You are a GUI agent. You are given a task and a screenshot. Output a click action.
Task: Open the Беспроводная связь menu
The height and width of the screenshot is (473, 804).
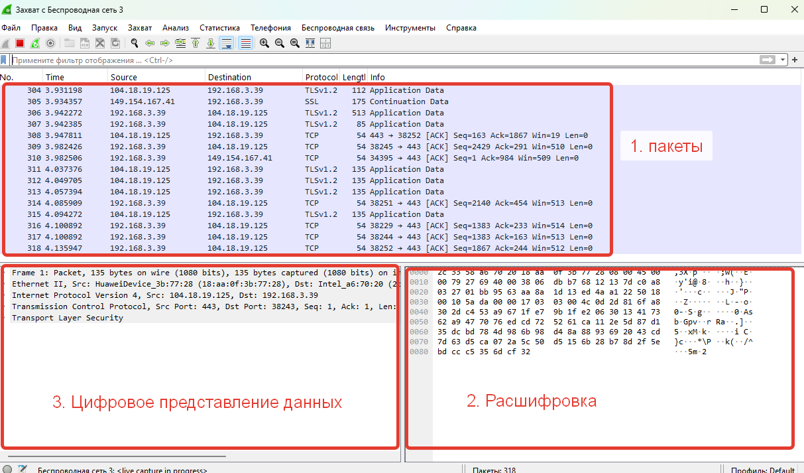338,28
